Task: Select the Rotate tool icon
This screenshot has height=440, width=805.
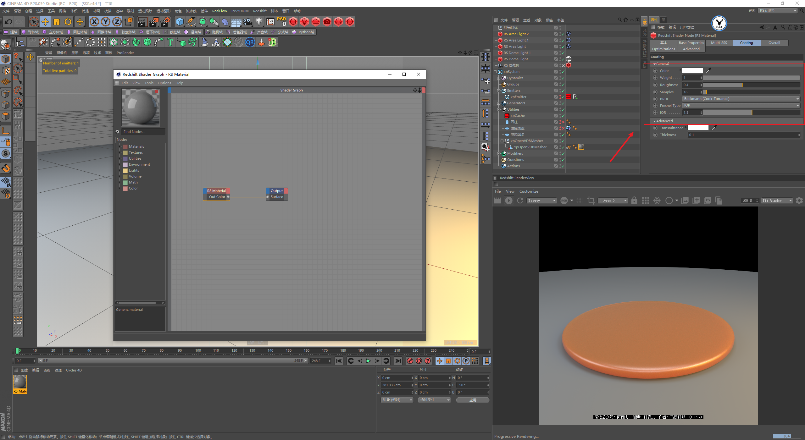Action: click(68, 22)
